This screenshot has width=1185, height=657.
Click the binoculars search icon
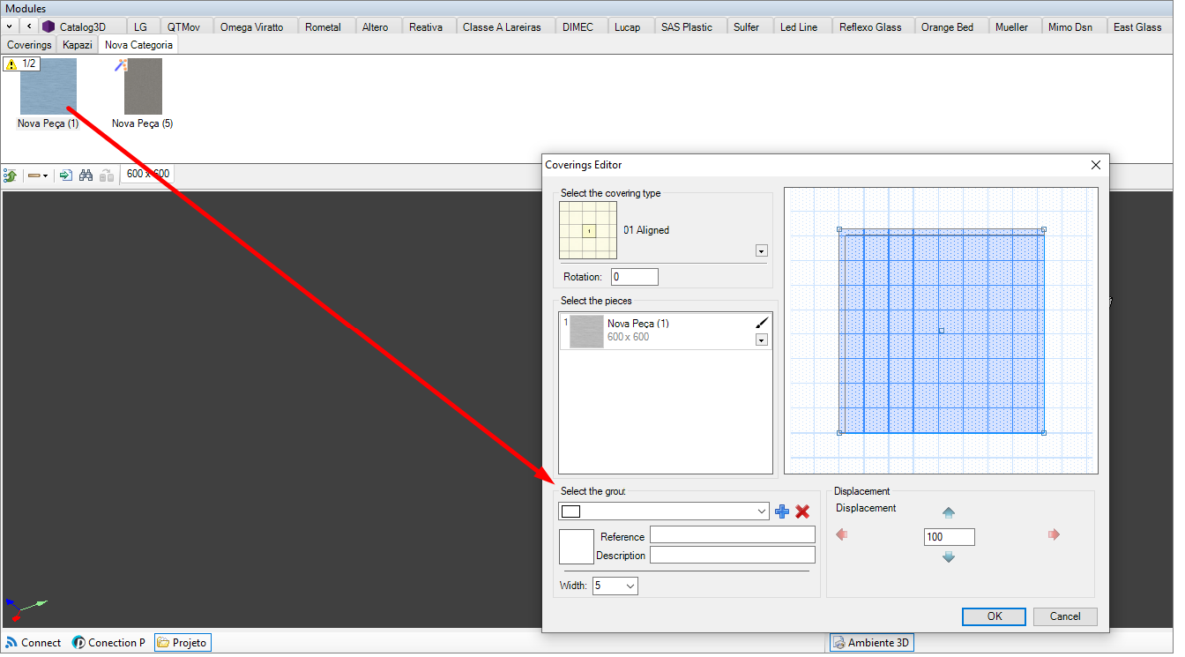tap(86, 175)
